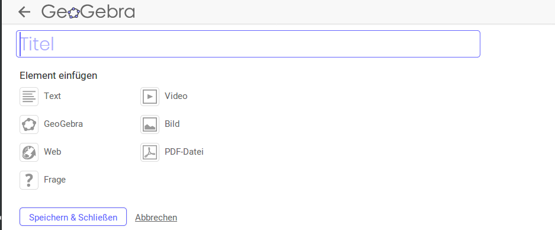Click the PDF-Datei Acrobat icon

click(x=150, y=152)
